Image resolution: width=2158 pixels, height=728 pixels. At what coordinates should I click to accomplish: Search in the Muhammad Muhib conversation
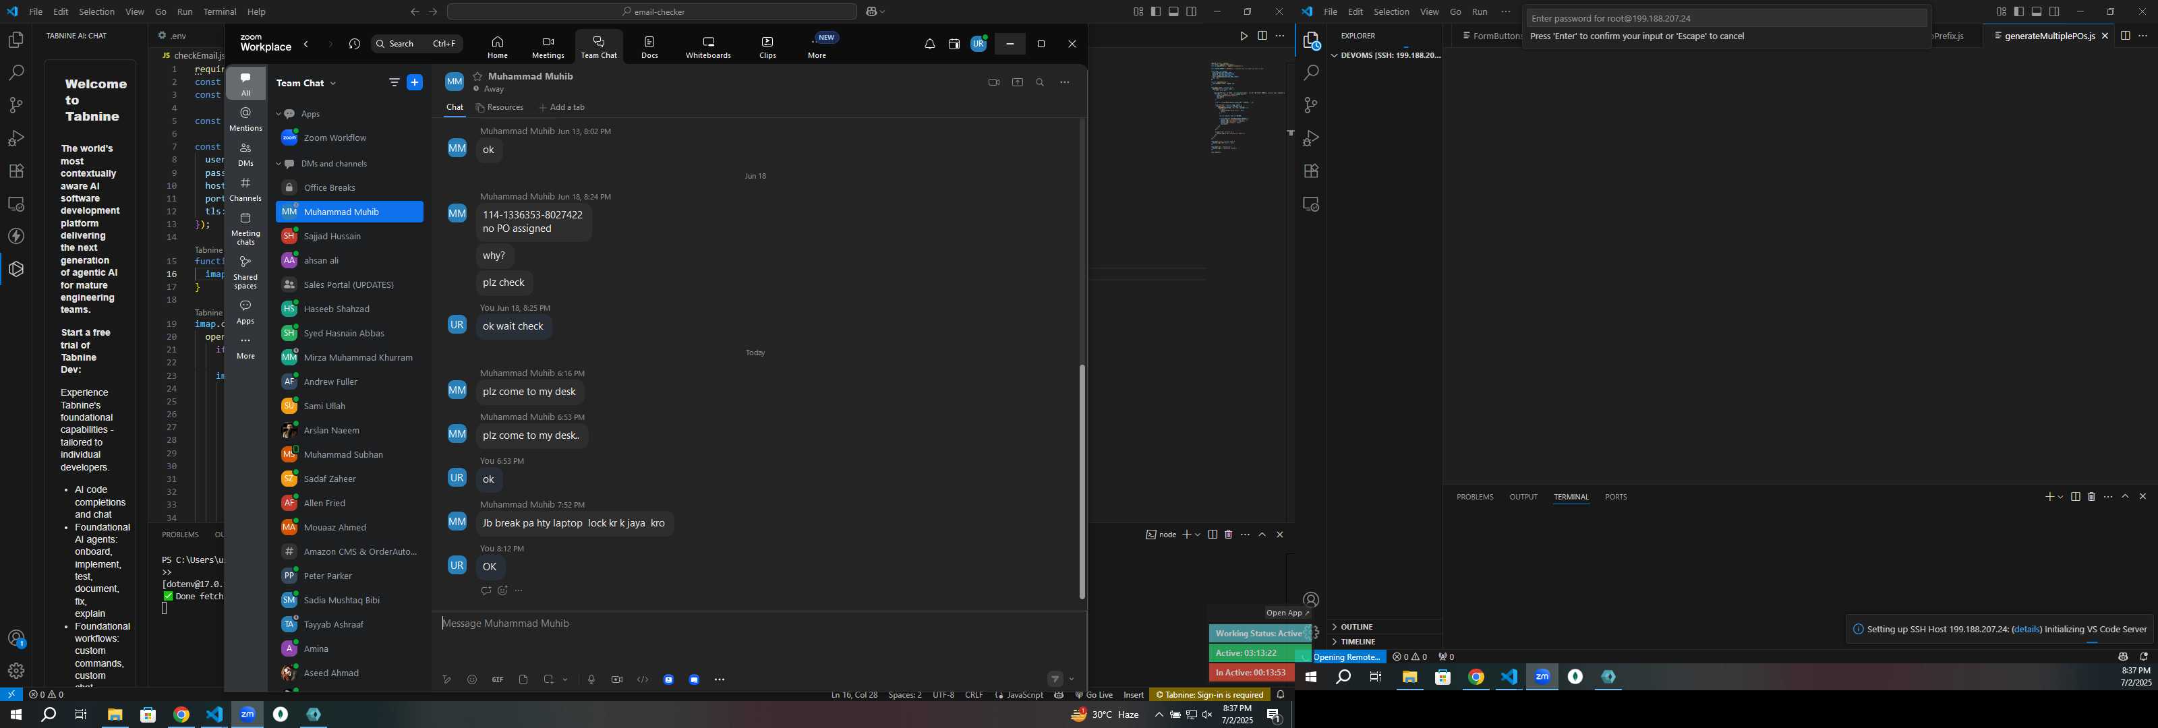[x=1041, y=82]
